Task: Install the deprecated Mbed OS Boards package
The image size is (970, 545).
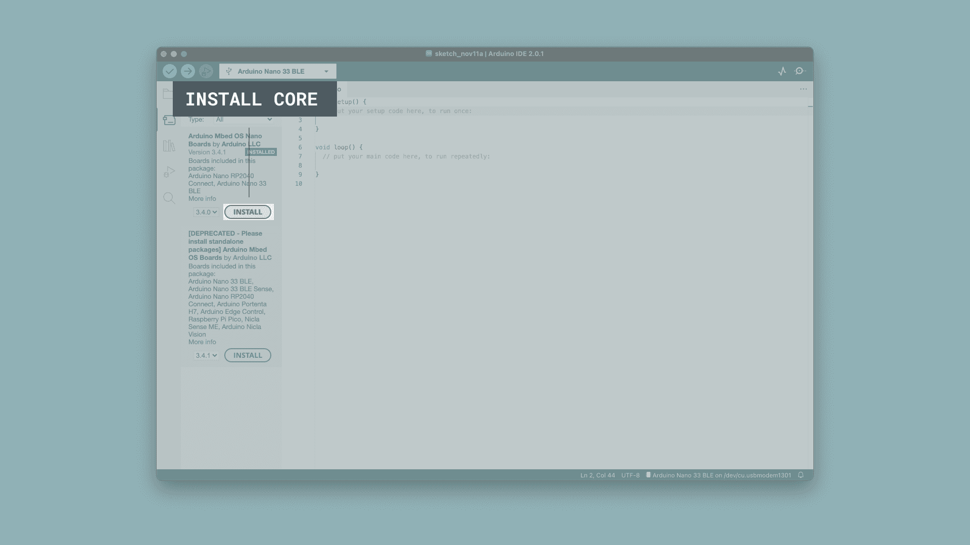Action: 248,355
